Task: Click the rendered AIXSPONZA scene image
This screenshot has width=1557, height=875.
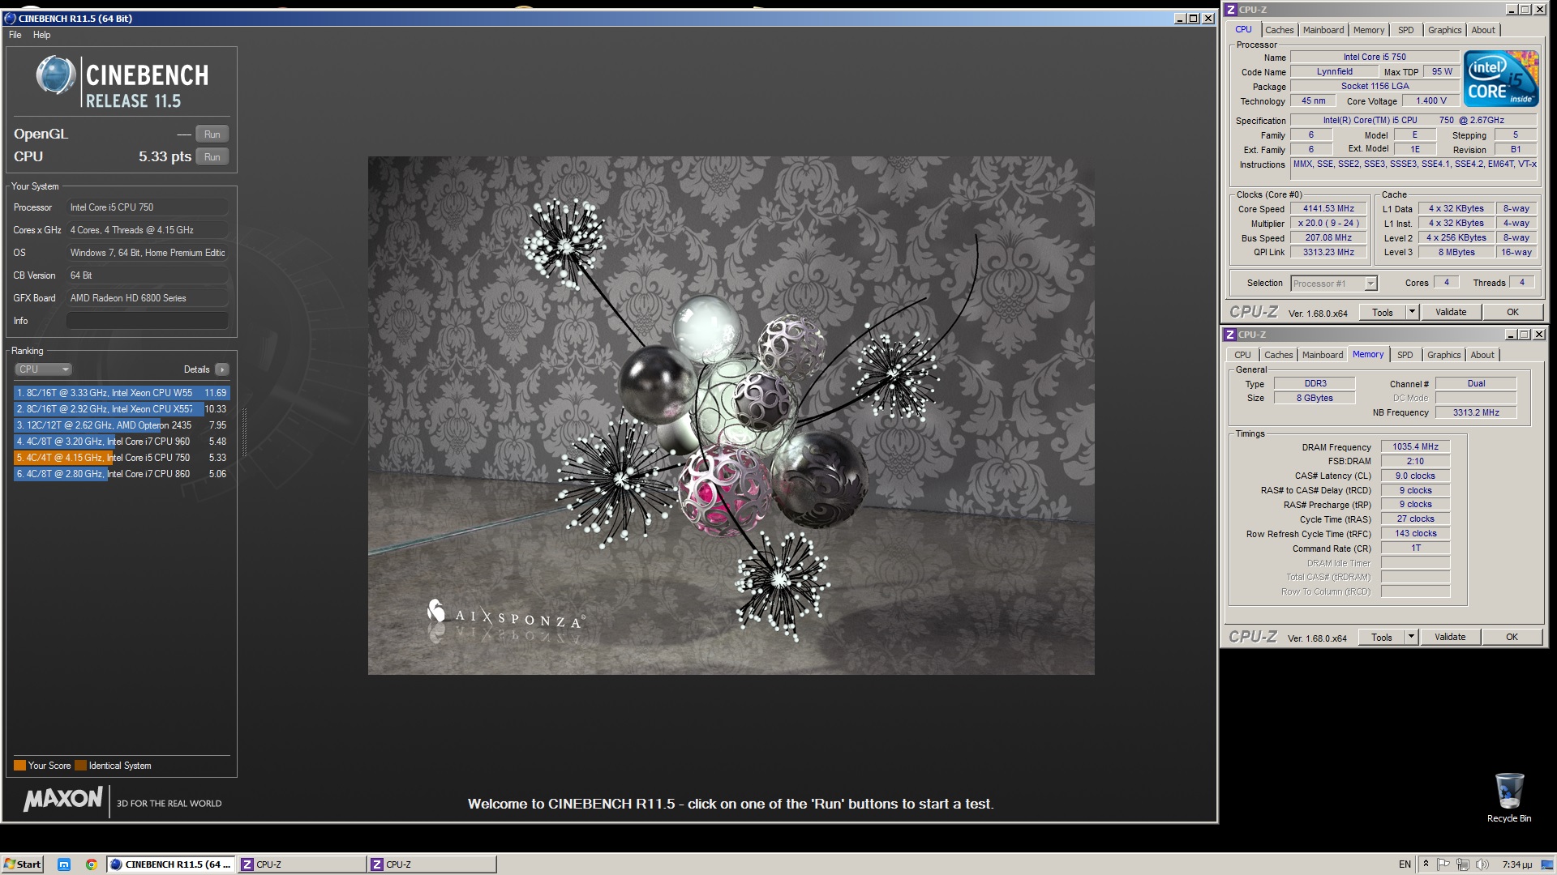Action: (731, 415)
